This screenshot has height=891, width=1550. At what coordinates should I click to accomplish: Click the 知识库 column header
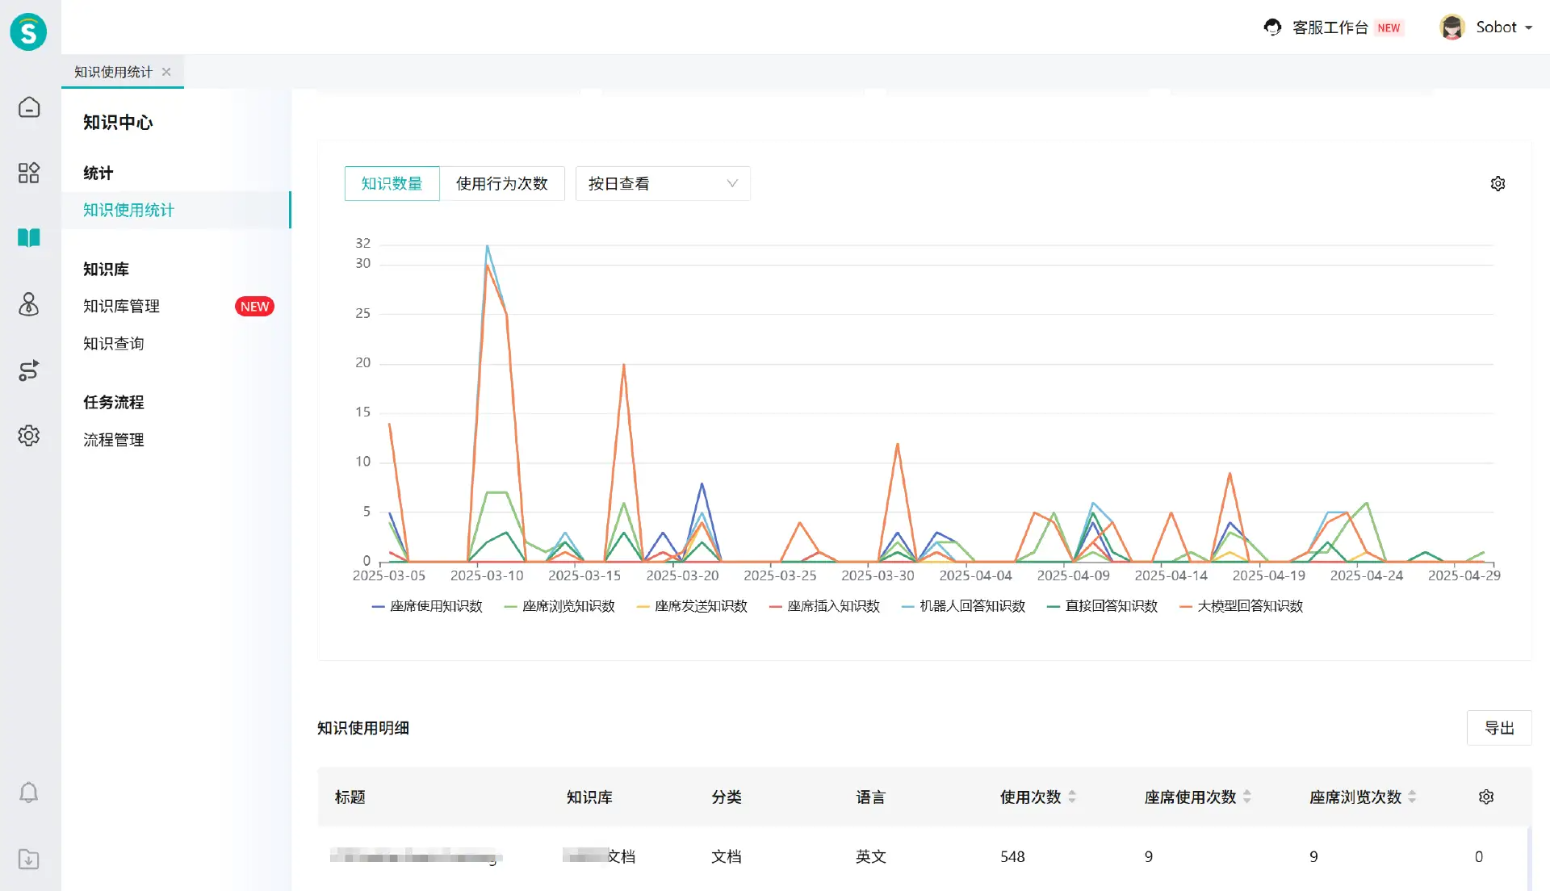(x=589, y=797)
